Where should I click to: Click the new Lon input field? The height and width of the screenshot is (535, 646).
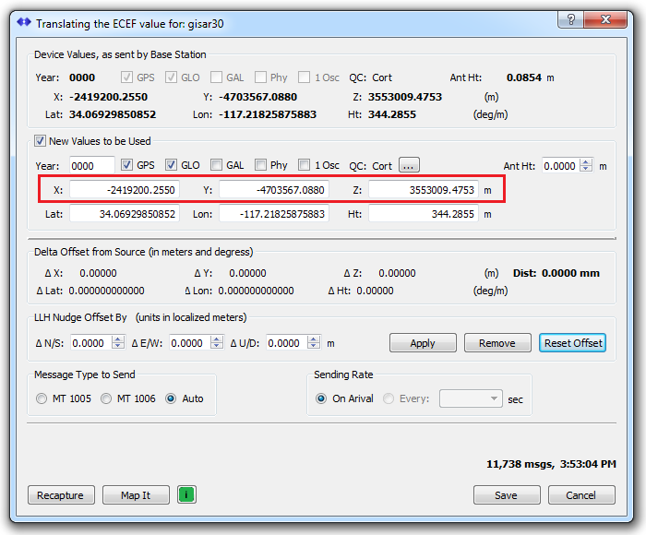pyautogui.click(x=274, y=214)
